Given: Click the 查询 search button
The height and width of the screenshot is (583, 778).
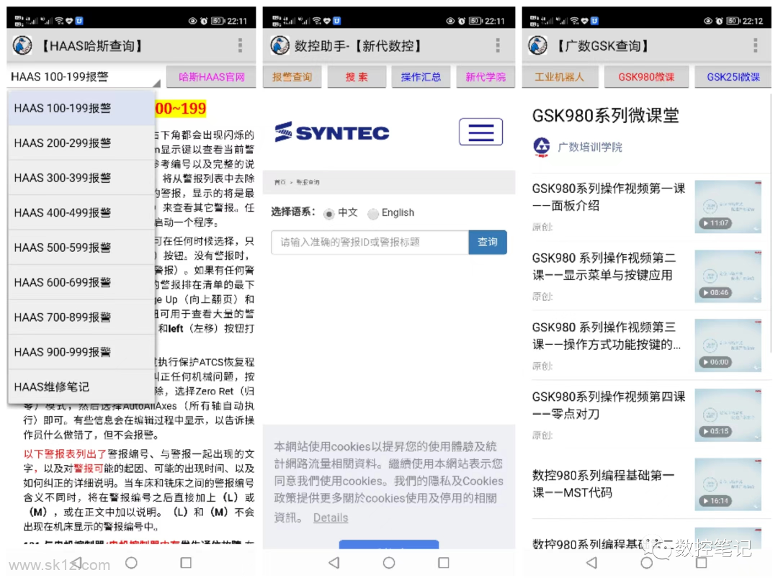Looking at the screenshot, I should tap(487, 242).
